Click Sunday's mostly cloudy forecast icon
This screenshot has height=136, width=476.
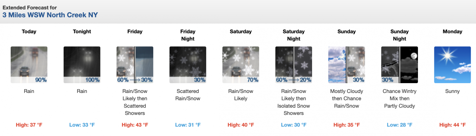click(347, 65)
